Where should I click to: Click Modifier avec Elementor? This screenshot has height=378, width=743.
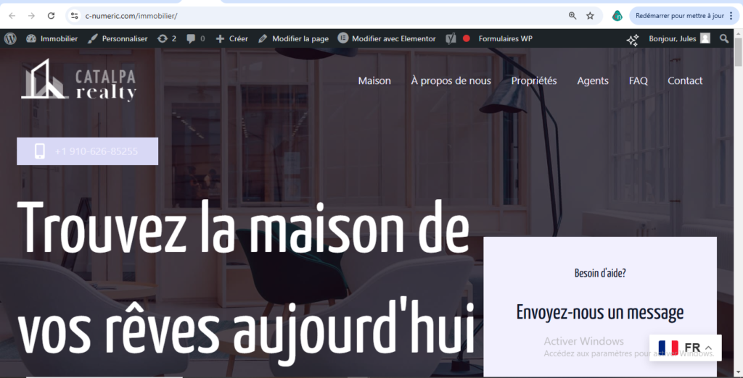[x=387, y=38]
